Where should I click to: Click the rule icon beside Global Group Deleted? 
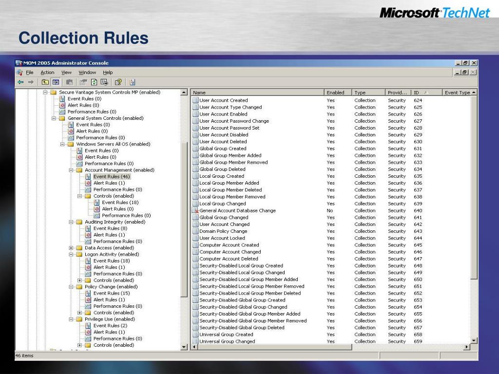[195, 169]
